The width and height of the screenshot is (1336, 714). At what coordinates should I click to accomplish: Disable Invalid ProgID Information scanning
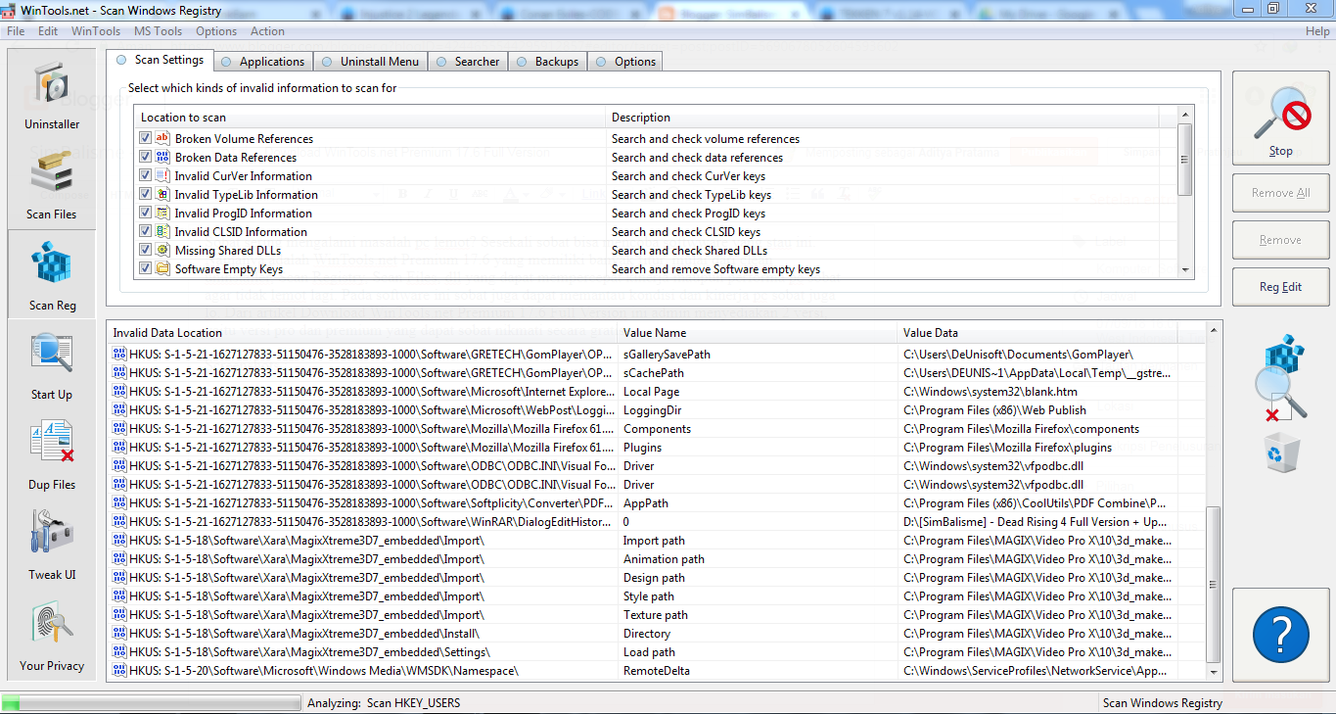146,213
